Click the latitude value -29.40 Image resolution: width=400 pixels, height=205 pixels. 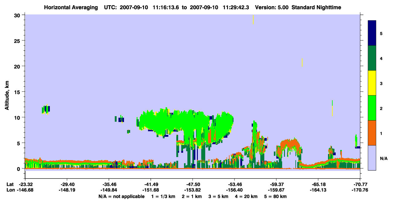click(x=67, y=184)
